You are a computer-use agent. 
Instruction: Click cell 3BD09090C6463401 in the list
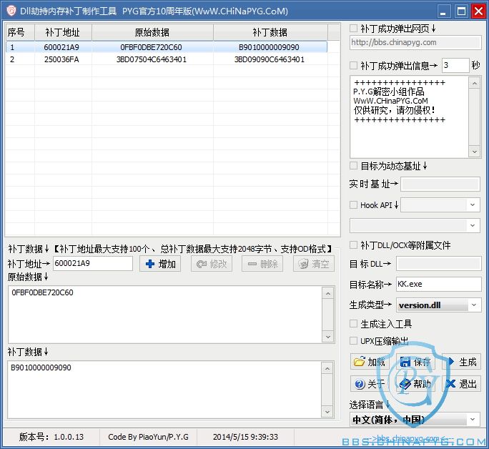270,59
